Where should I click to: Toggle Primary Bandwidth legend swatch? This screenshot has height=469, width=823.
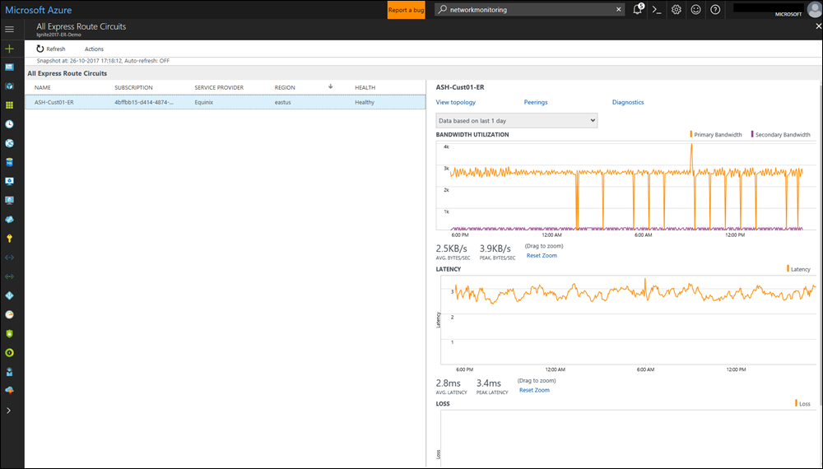691,135
